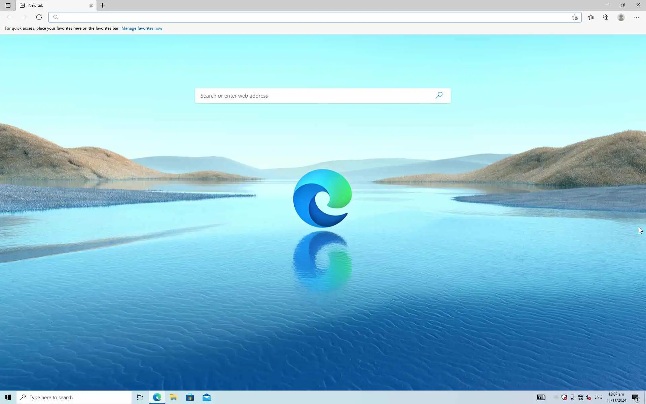The height and width of the screenshot is (404, 646).
Task: Click the Refresh page icon
Action: [39, 17]
